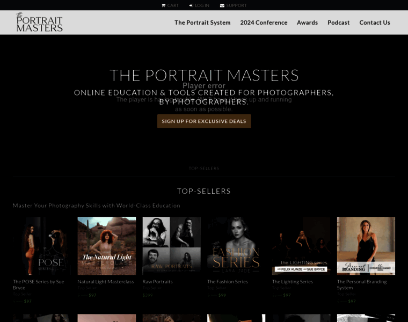Screen dimensions: 408x322
Task: Open the Raw Portraits course image
Action: pos(171,246)
